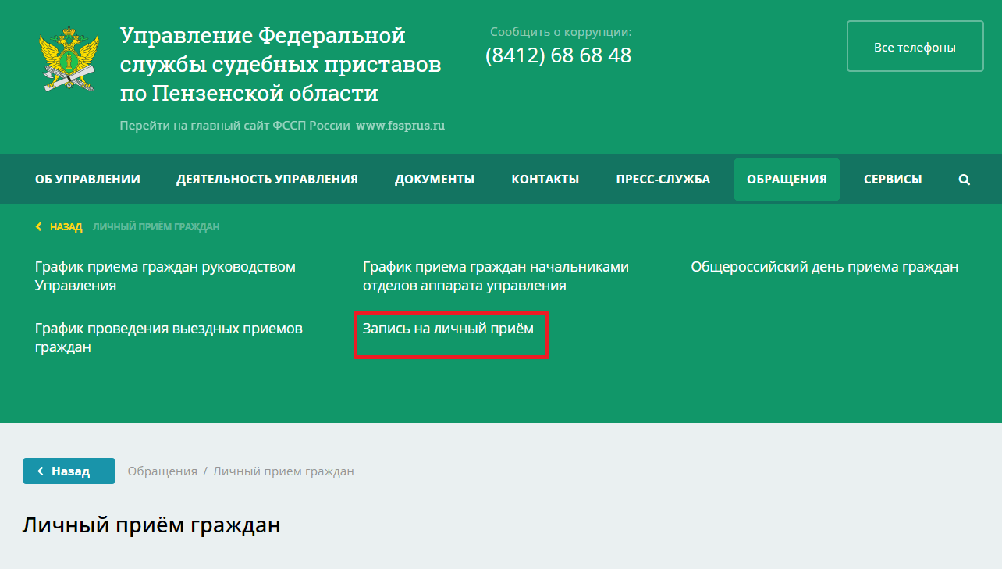Open the СЕРВИСЫ menu
This screenshot has width=1002, height=569.
click(x=893, y=180)
